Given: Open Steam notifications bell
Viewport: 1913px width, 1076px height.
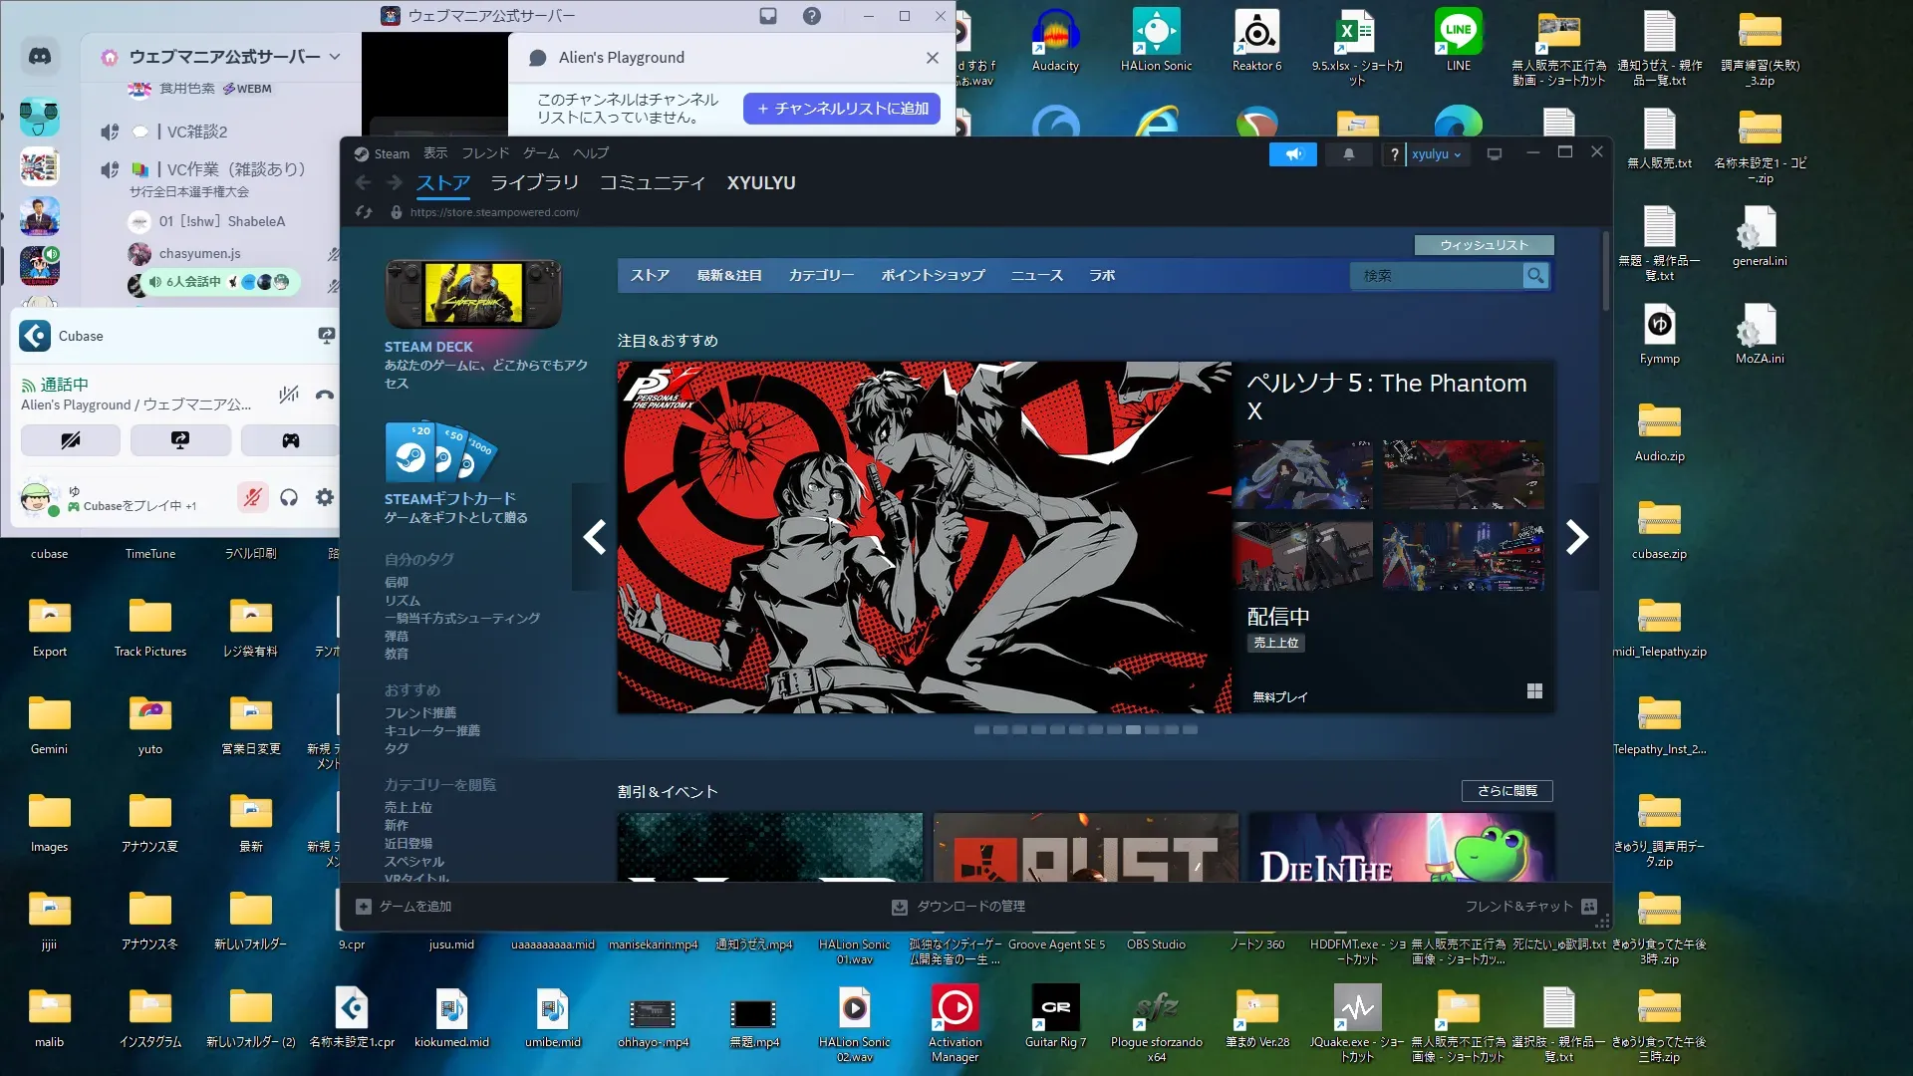Looking at the screenshot, I should point(1348,154).
